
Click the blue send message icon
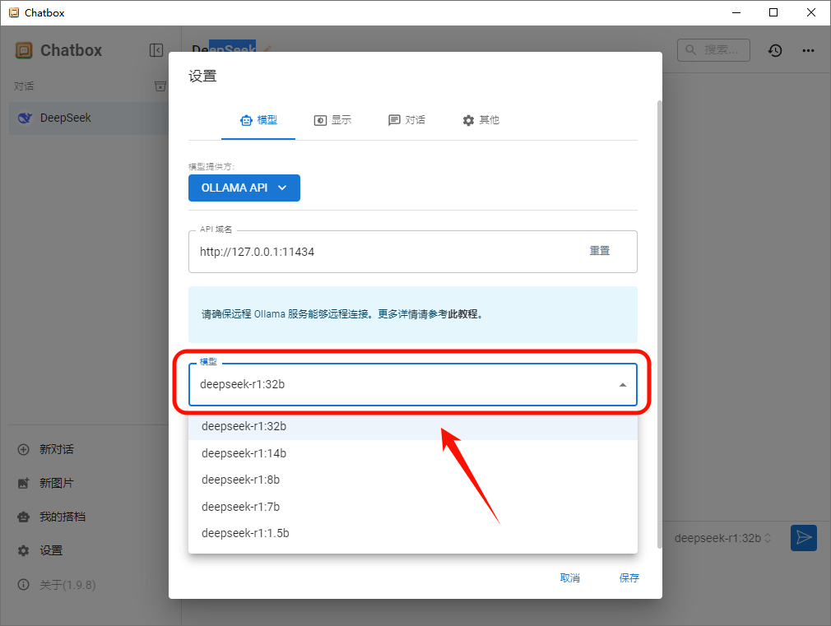(x=803, y=538)
